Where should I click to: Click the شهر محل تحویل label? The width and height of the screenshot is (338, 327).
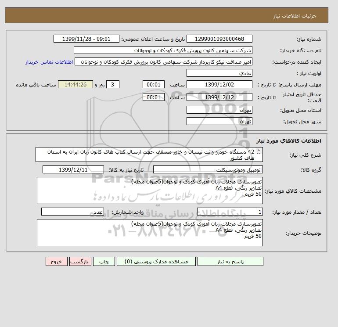pyautogui.click(x=302, y=122)
